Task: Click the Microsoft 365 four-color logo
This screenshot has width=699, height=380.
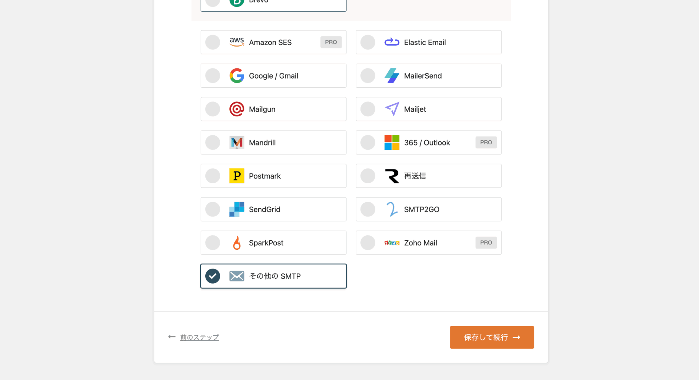Action: click(392, 143)
